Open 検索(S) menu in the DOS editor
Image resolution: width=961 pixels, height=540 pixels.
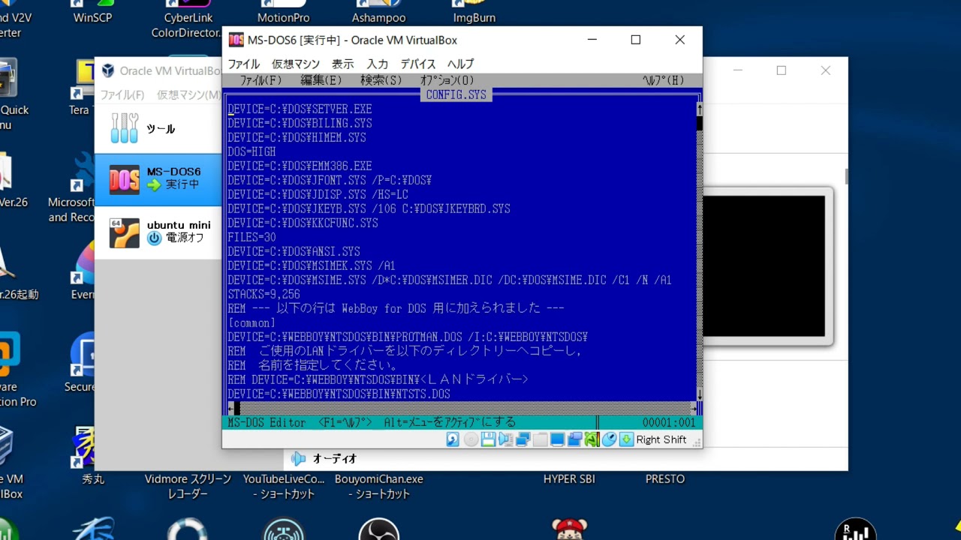(381, 80)
